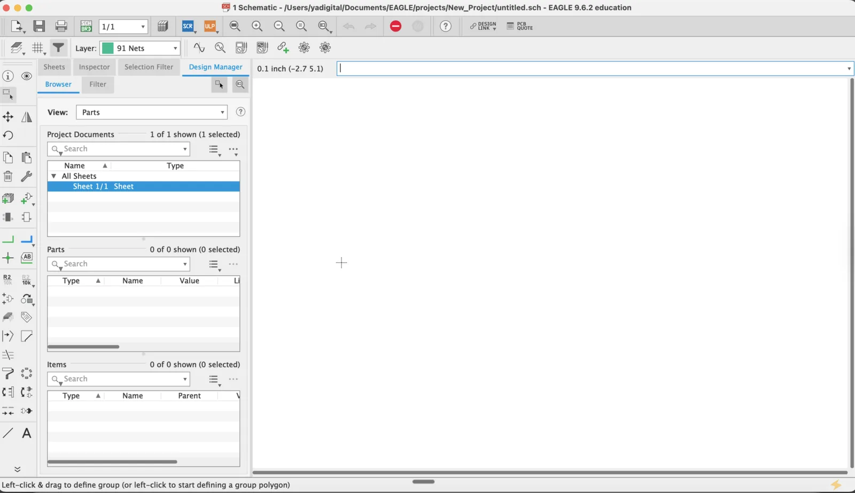Open the Filter tab in Design Manager
The height and width of the screenshot is (493, 855).
click(97, 85)
